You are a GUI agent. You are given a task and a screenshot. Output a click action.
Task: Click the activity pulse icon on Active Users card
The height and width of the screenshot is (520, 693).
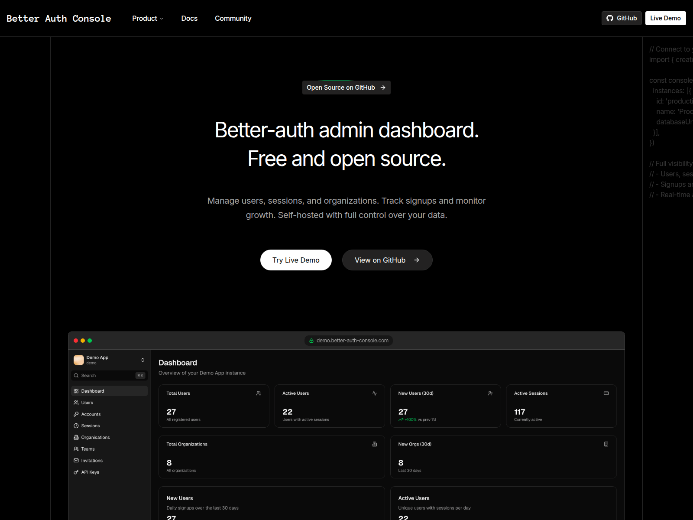[x=375, y=393]
